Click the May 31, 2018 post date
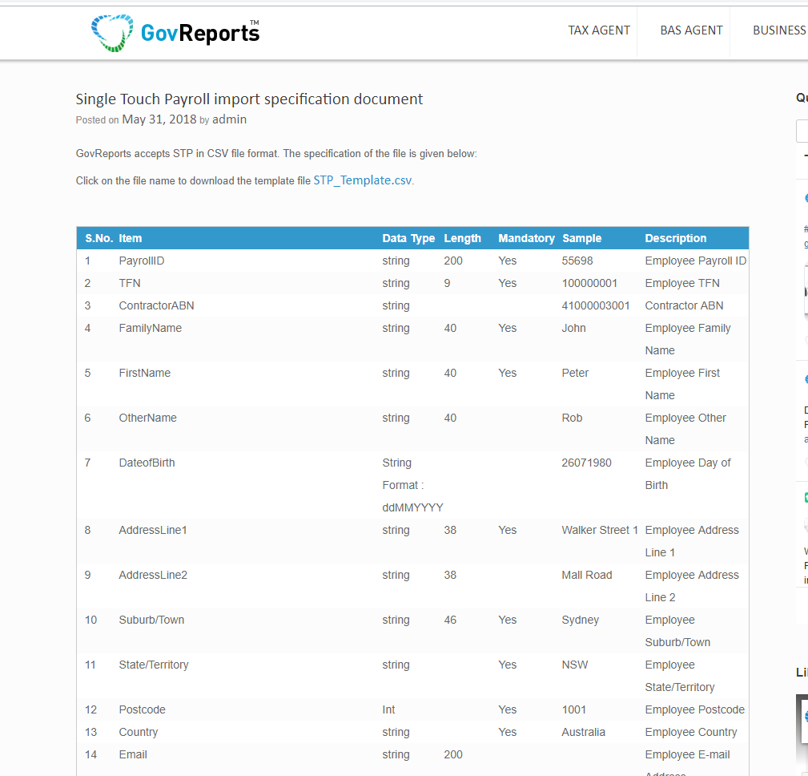 click(159, 119)
